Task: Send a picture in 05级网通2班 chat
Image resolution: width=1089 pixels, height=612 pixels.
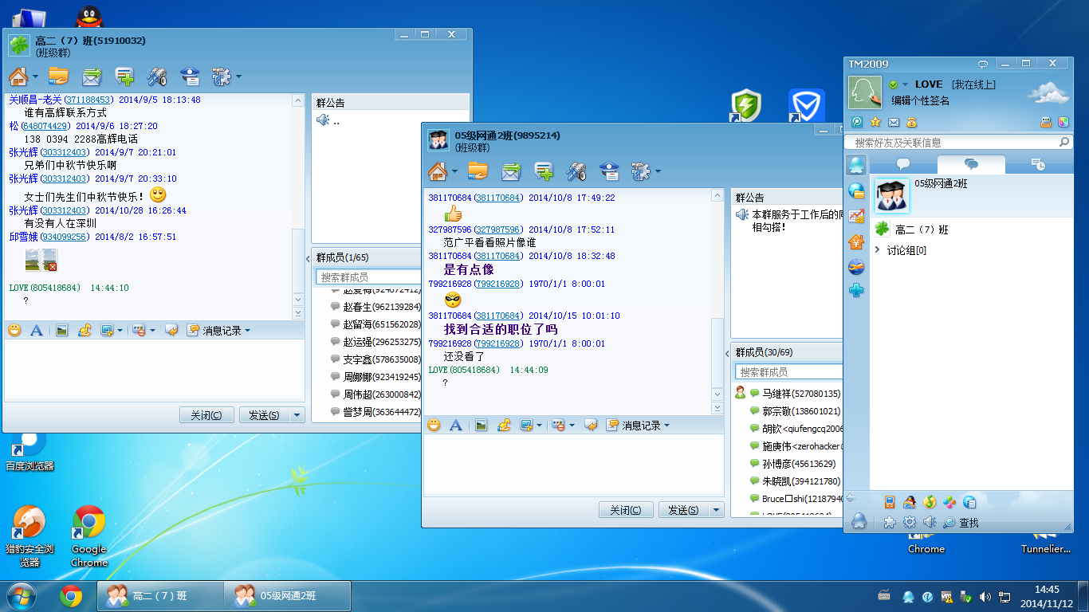Action: 481,426
